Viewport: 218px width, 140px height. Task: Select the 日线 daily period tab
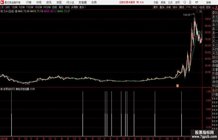pos(54,7)
